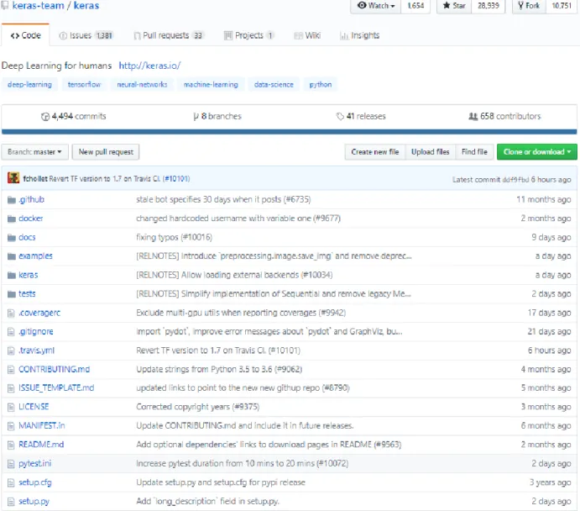The image size is (580, 511).
Task: Click the repository book icon beside keras-team
Action: coord(5,6)
